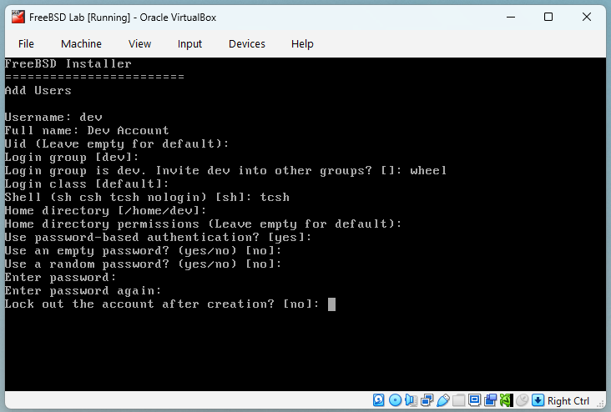This screenshot has width=611, height=412.
Task: Click the word 'wheel' in the terminal
Action: pos(428,171)
